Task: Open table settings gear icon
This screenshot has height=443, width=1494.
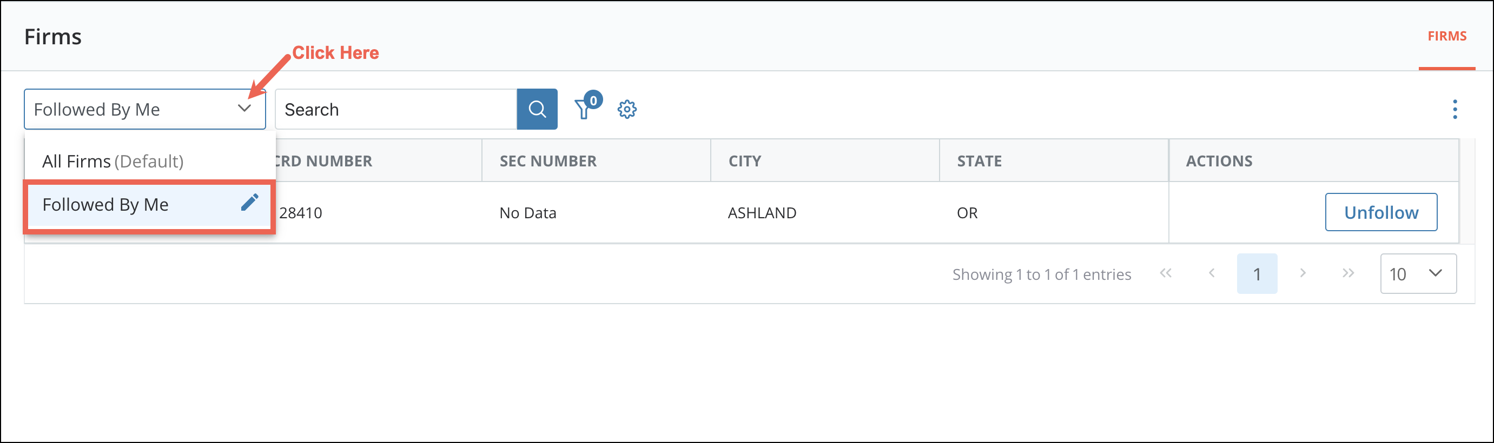Action: 626,110
